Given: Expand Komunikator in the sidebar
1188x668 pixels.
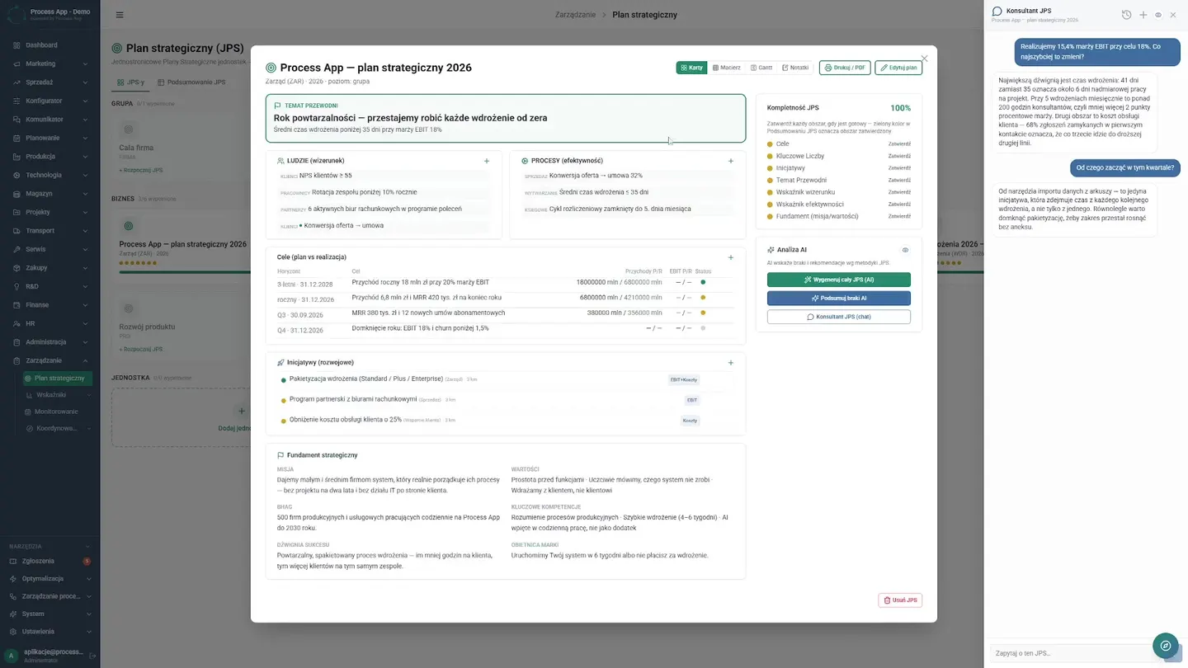Looking at the screenshot, I should [x=49, y=119].
